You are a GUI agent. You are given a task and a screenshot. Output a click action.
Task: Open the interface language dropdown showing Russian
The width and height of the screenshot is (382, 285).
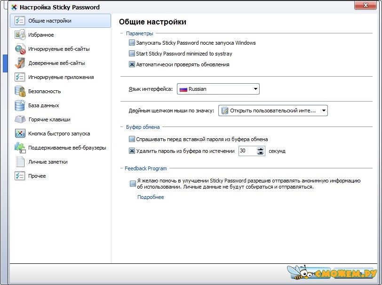point(218,89)
